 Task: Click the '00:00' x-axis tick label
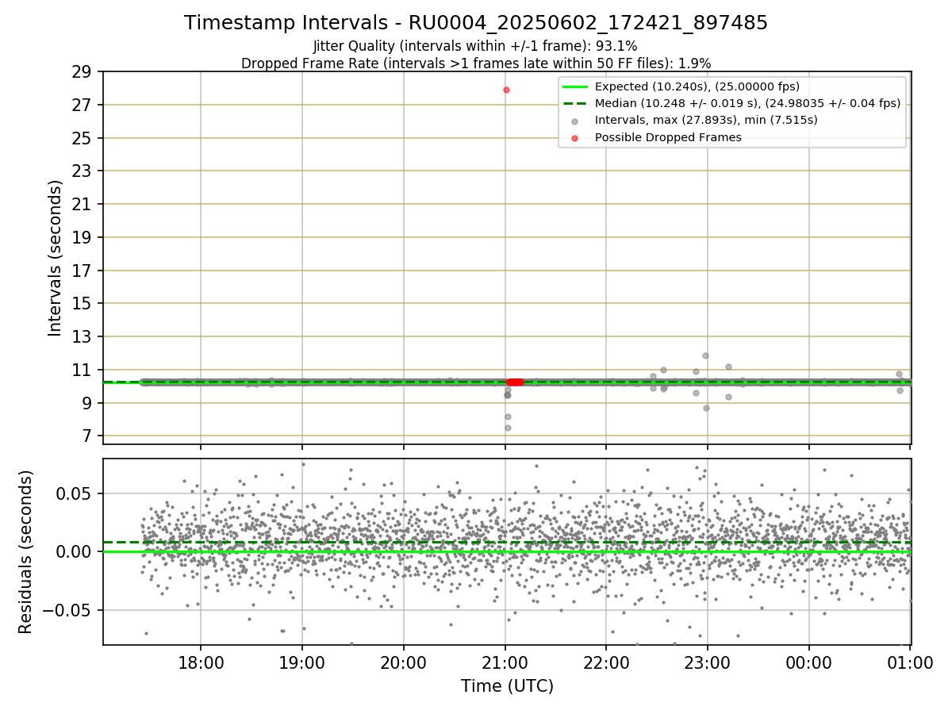(x=809, y=662)
